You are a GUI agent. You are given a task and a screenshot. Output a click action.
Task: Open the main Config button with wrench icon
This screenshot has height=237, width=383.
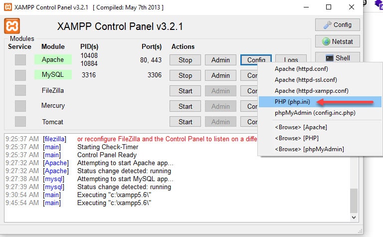[337, 24]
